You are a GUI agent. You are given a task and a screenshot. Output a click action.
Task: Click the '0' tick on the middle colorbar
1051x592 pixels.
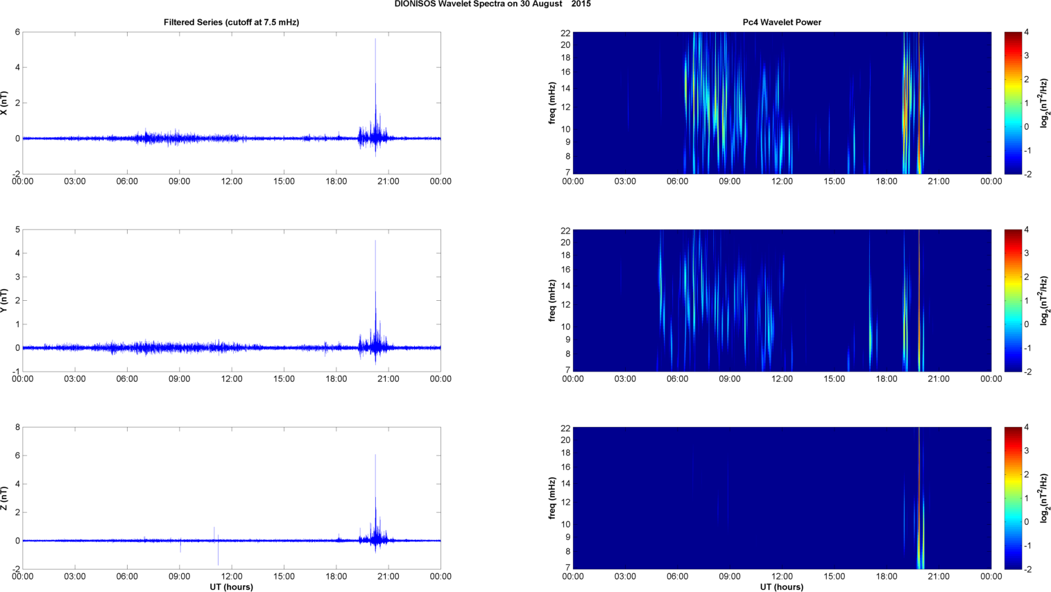[1026, 324]
